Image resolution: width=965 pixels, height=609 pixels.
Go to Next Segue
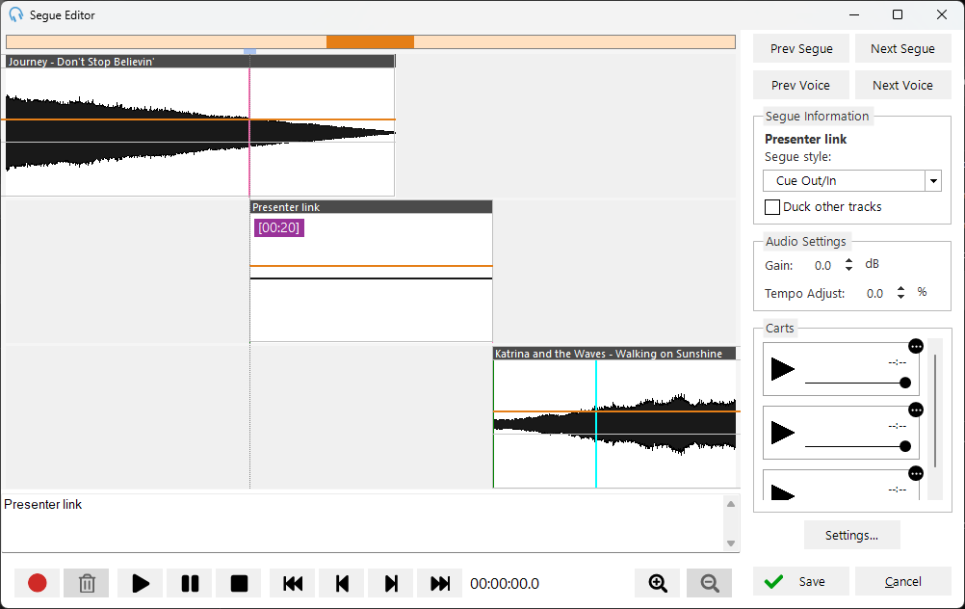902,48
